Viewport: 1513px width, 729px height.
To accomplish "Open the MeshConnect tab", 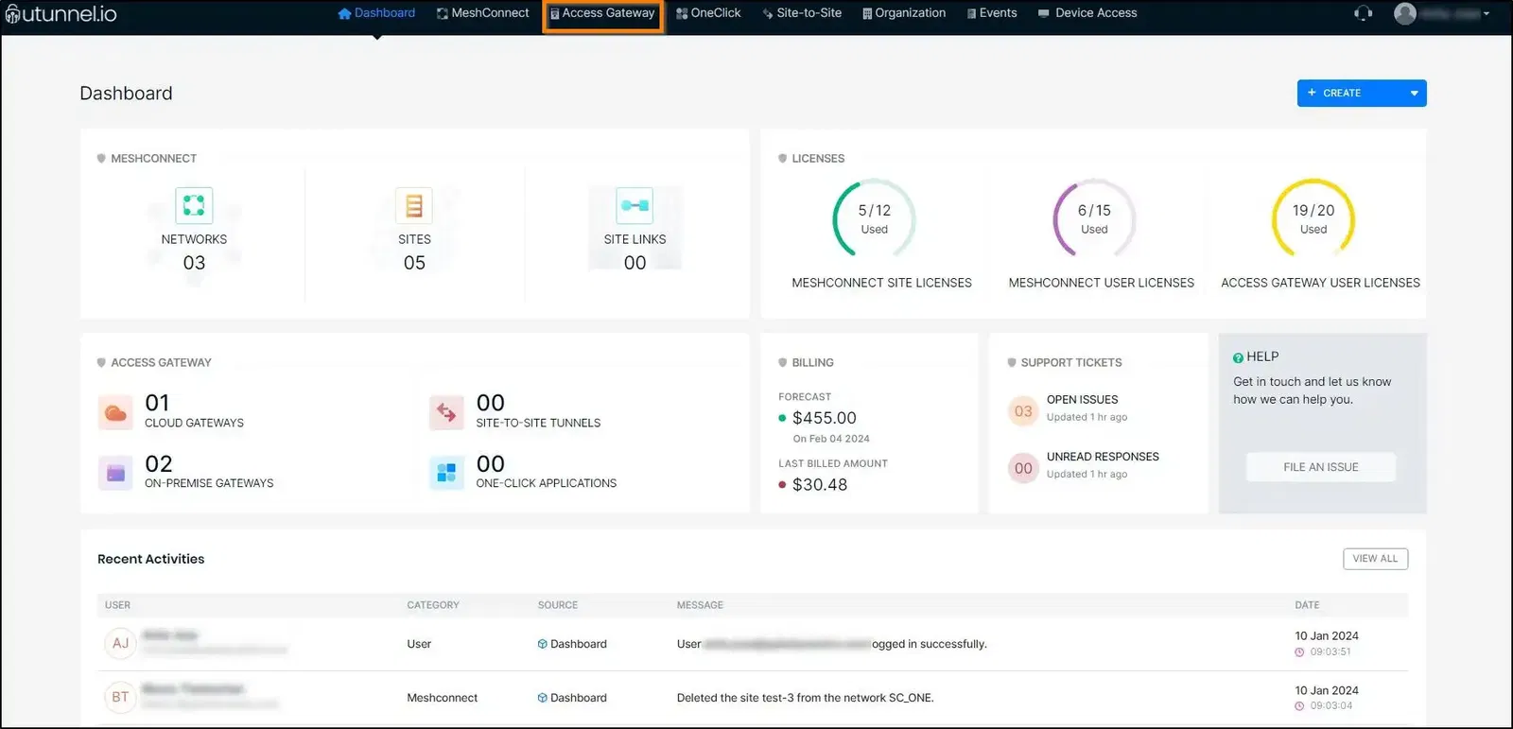I will 482,13.
